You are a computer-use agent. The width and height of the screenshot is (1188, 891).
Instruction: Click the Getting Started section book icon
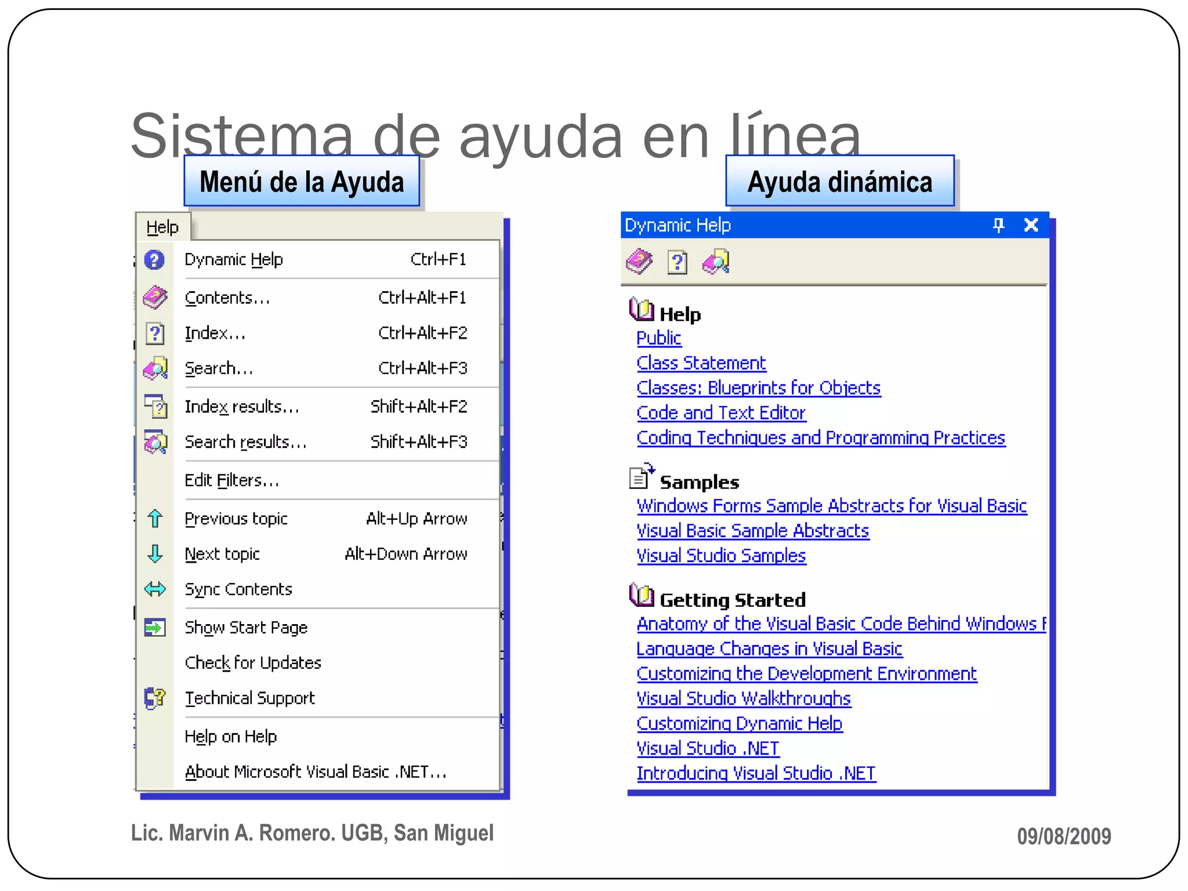pos(642,596)
